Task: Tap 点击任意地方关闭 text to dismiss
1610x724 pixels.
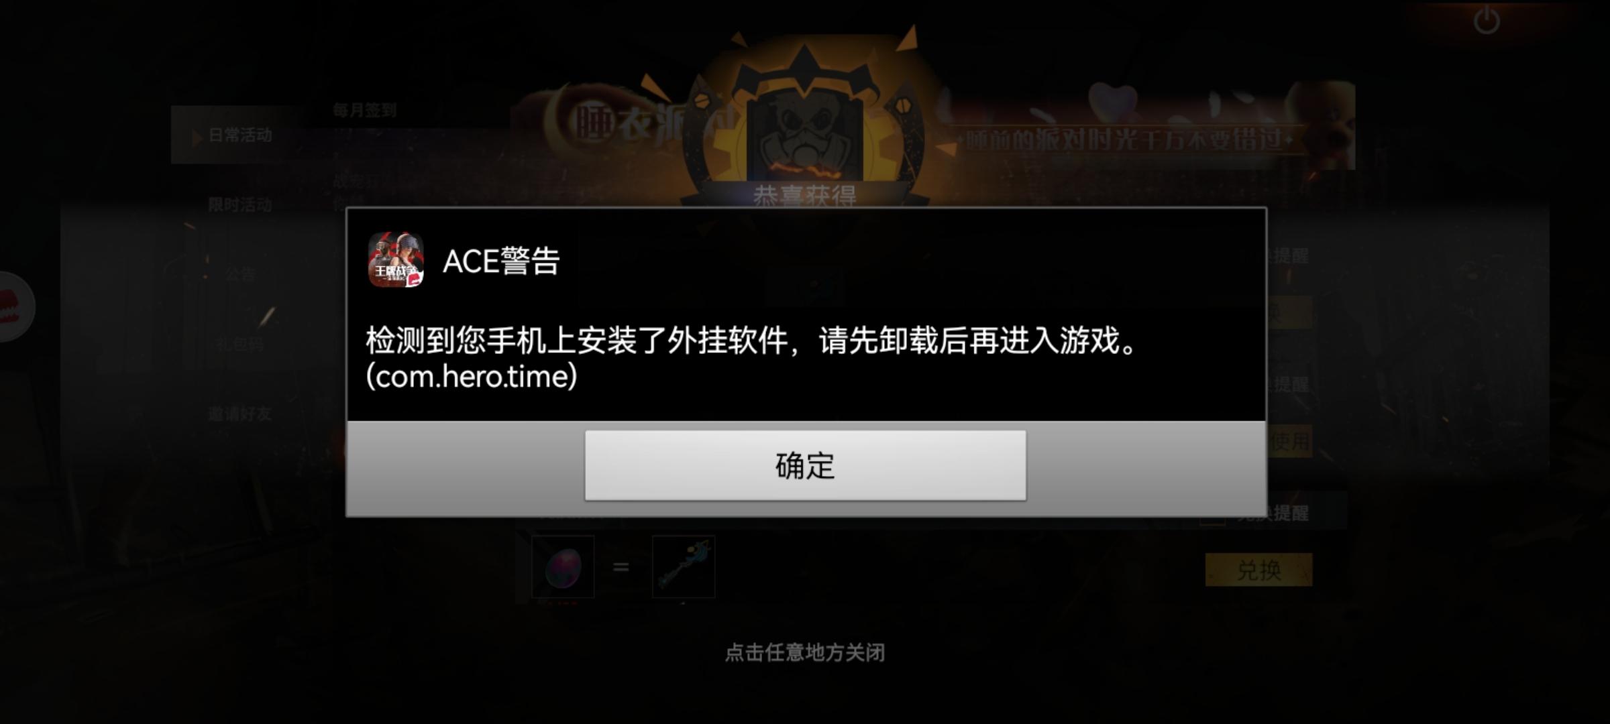Action: (805, 652)
